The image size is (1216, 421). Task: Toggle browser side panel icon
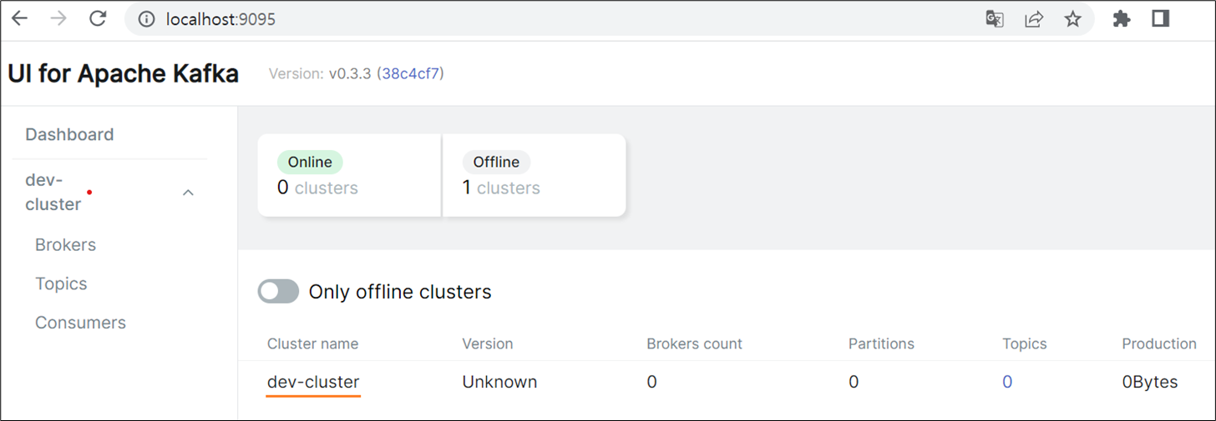(1160, 19)
